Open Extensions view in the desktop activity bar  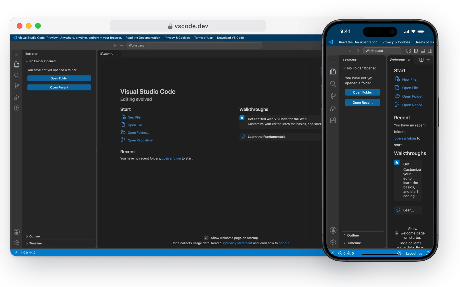click(x=17, y=108)
